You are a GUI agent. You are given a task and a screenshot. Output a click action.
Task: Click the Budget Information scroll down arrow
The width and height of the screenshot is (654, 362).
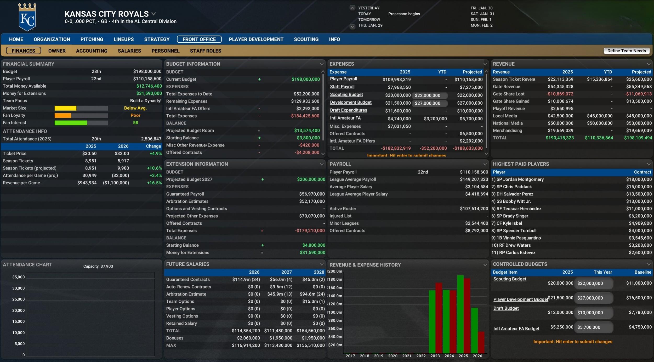pos(323,154)
